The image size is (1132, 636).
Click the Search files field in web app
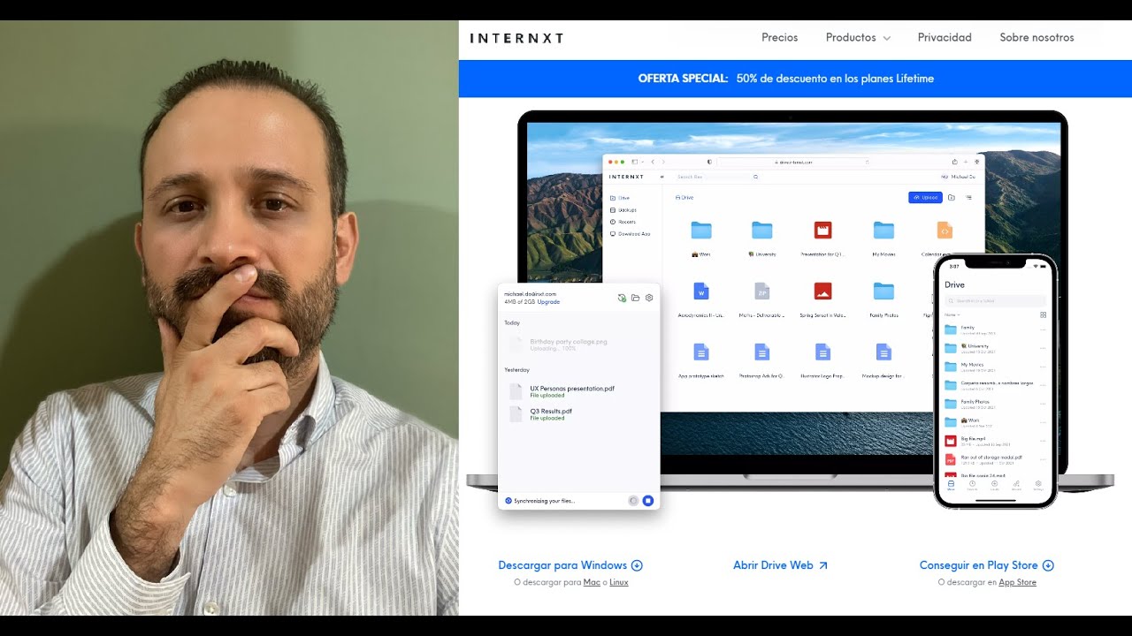pyautogui.click(x=716, y=177)
